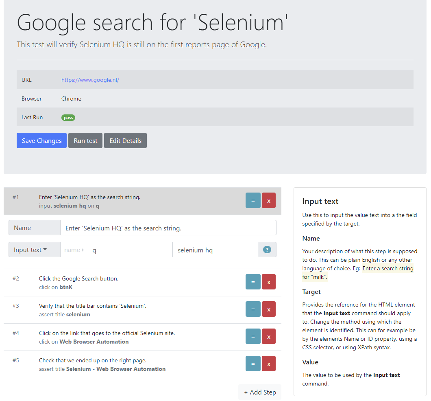Click 'assert title selenium' text
431x401 pixels.
[64, 314]
